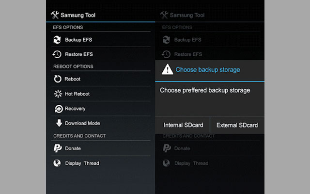The height and width of the screenshot is (194, 310).
Task: Tap the warning triangle in dialog
Action: (168, 69)
